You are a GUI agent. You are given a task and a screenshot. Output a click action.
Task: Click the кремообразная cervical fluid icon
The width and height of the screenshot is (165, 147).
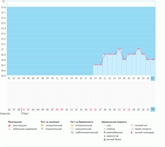click(105, 132)
